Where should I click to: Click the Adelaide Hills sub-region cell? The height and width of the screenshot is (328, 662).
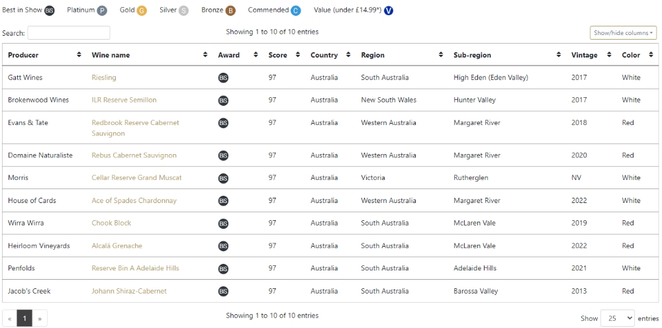pos(475,268)
